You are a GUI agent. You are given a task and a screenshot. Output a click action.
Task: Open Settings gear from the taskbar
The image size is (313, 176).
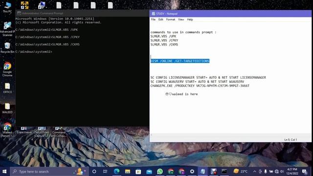point(192,172)
